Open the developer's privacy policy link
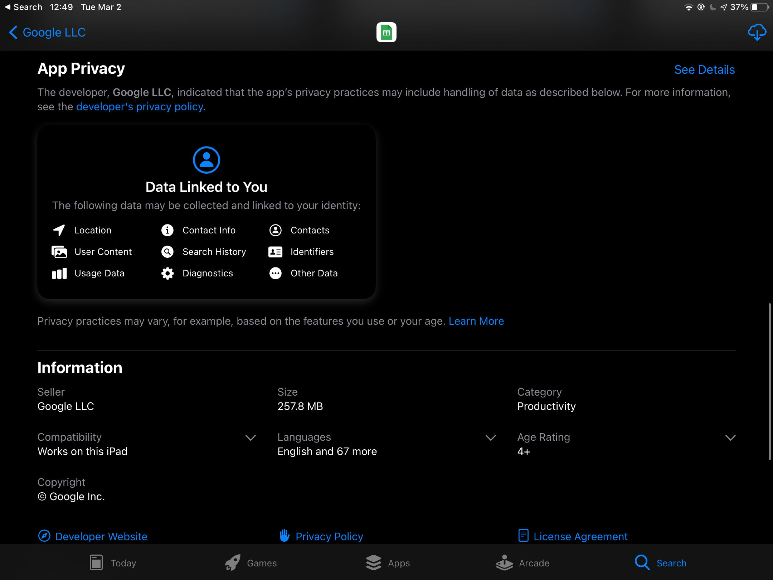The height and width of the screenshot is (580, 773). point(140,107)
